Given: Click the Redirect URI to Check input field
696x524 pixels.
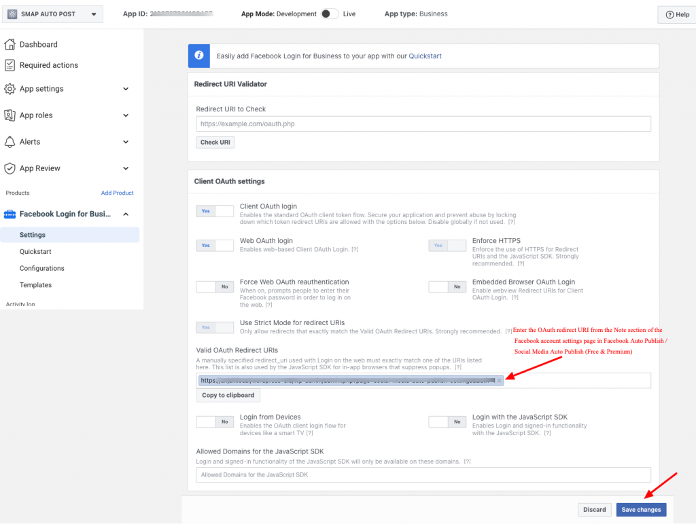Looking at the screenshot, I should tap(423, 124).
